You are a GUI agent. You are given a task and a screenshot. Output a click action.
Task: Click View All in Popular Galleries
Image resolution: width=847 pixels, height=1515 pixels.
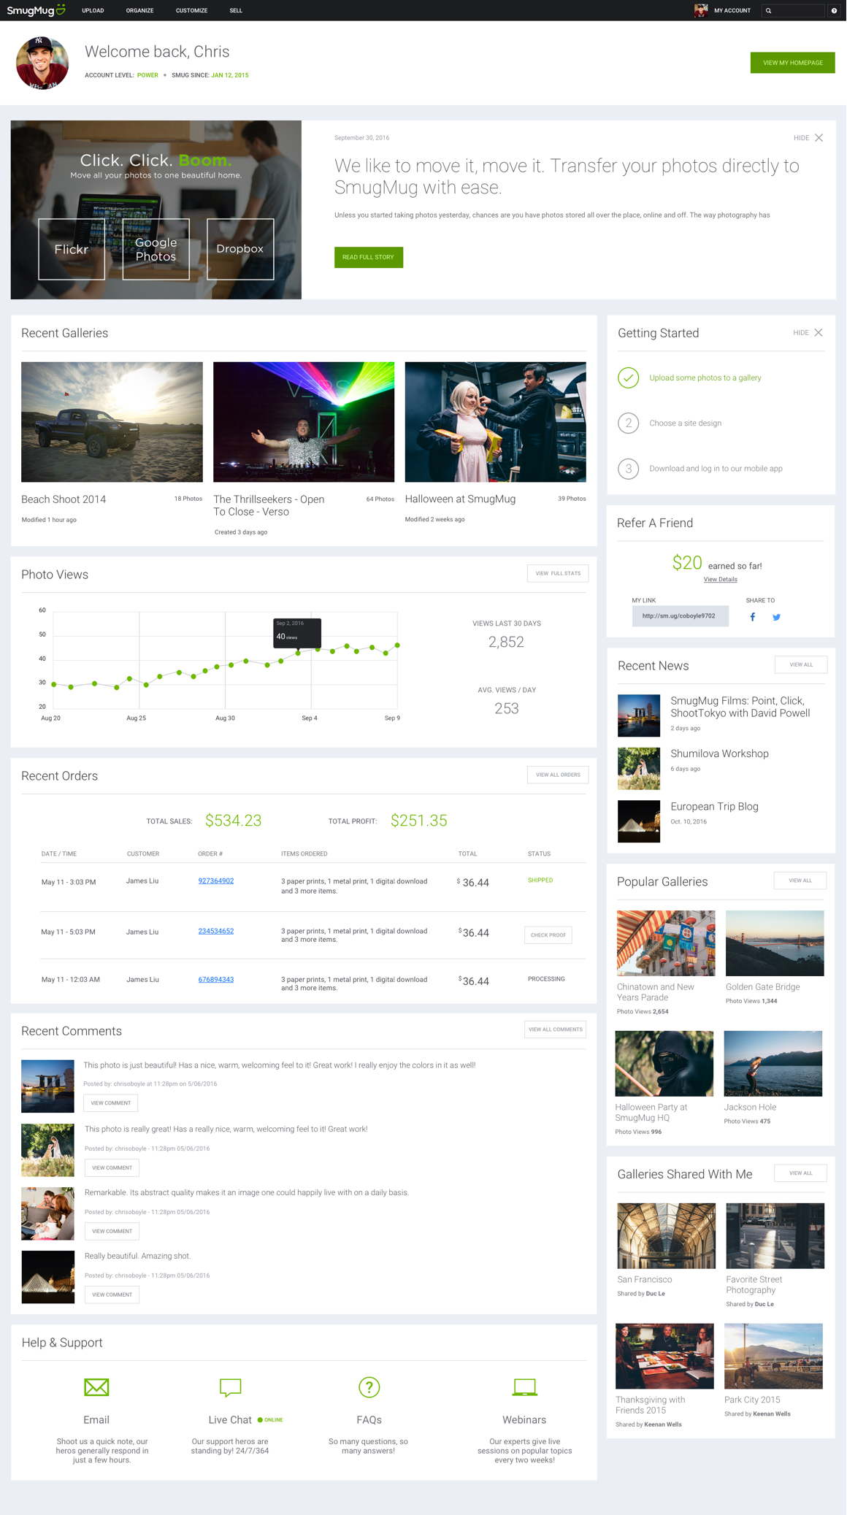click(x=800, y=881)
